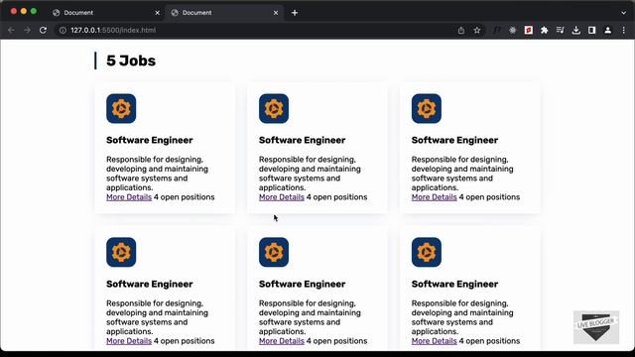Click '4 open positions' in top-right card
This screenshot has height=357, width=635.
[x=489, y=197]
